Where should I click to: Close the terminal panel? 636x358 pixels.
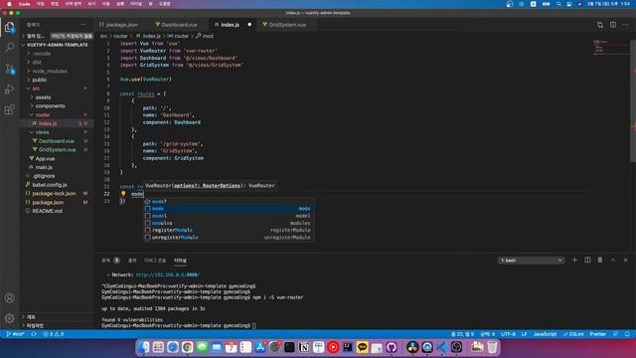pyautogui.click(x=625, y=260)
